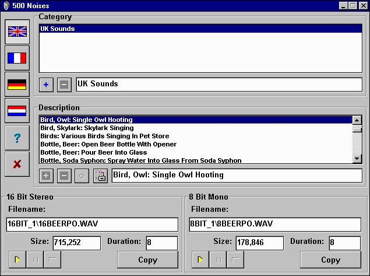Choose the German flag language icon

pyautogui.click(x=17, y=84)
